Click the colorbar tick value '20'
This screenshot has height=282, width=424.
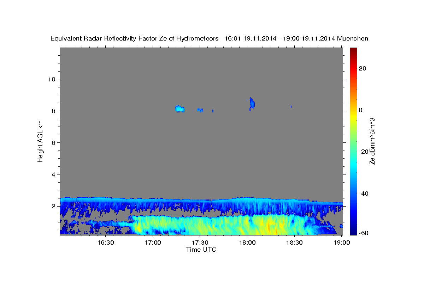[x=362, y=68]
